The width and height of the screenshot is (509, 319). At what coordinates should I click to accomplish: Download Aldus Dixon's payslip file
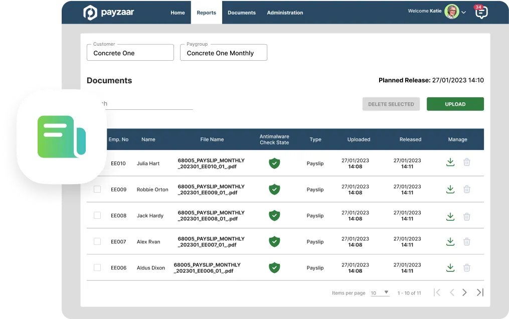tap(450, 267)
